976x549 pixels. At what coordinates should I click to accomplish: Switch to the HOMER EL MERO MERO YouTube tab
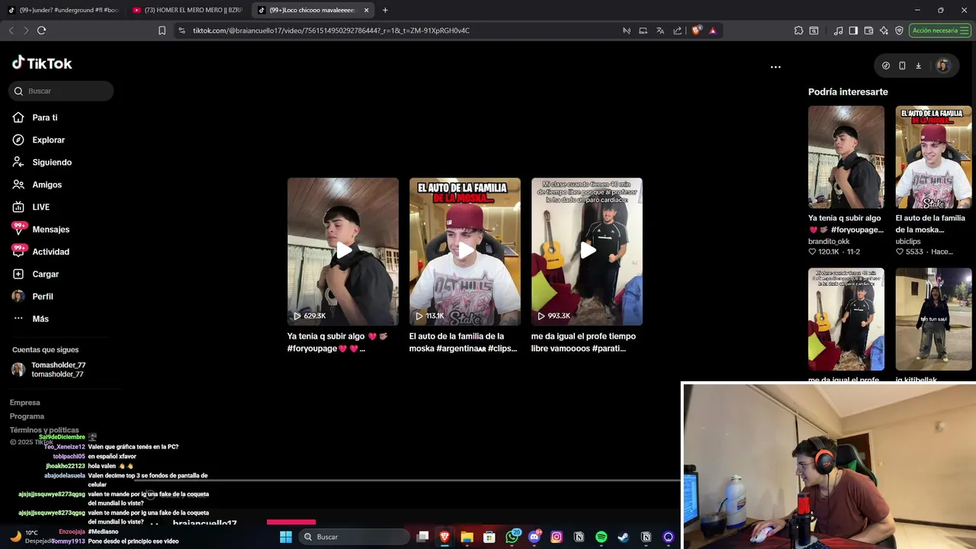coord(187,10)
